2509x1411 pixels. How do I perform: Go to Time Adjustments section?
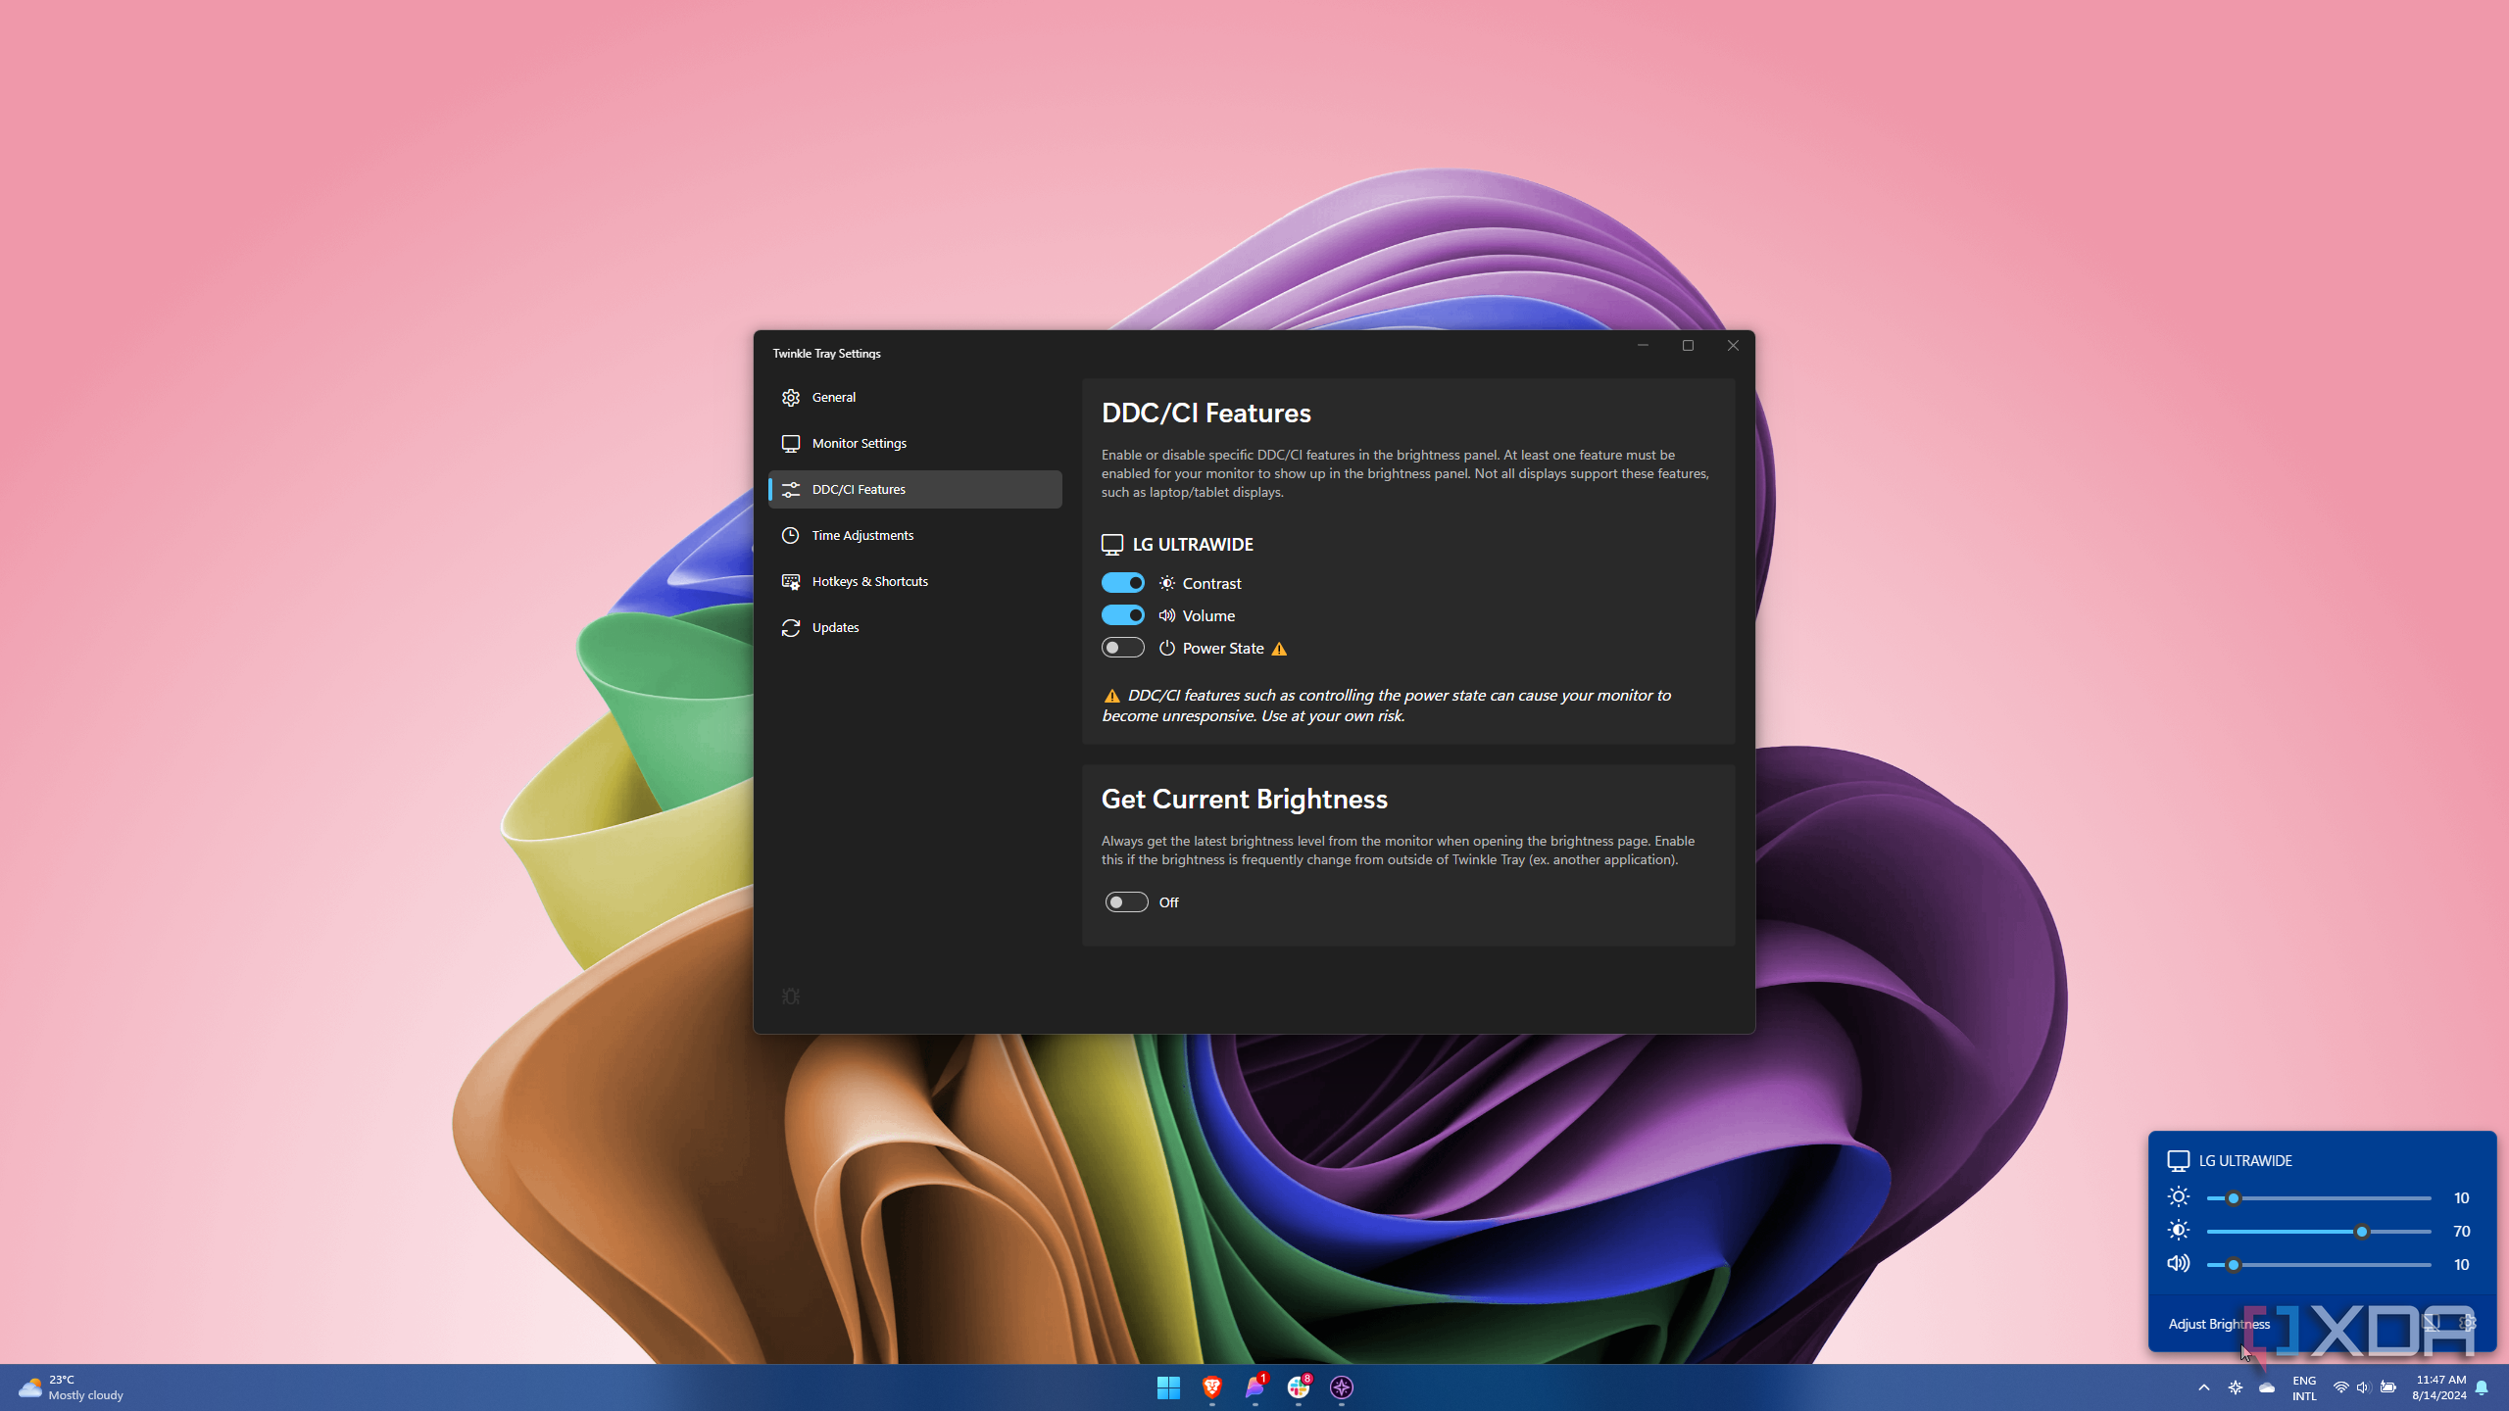pos(915,535)
